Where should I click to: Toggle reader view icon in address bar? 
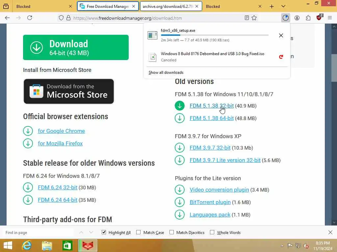tap(247, 18)
